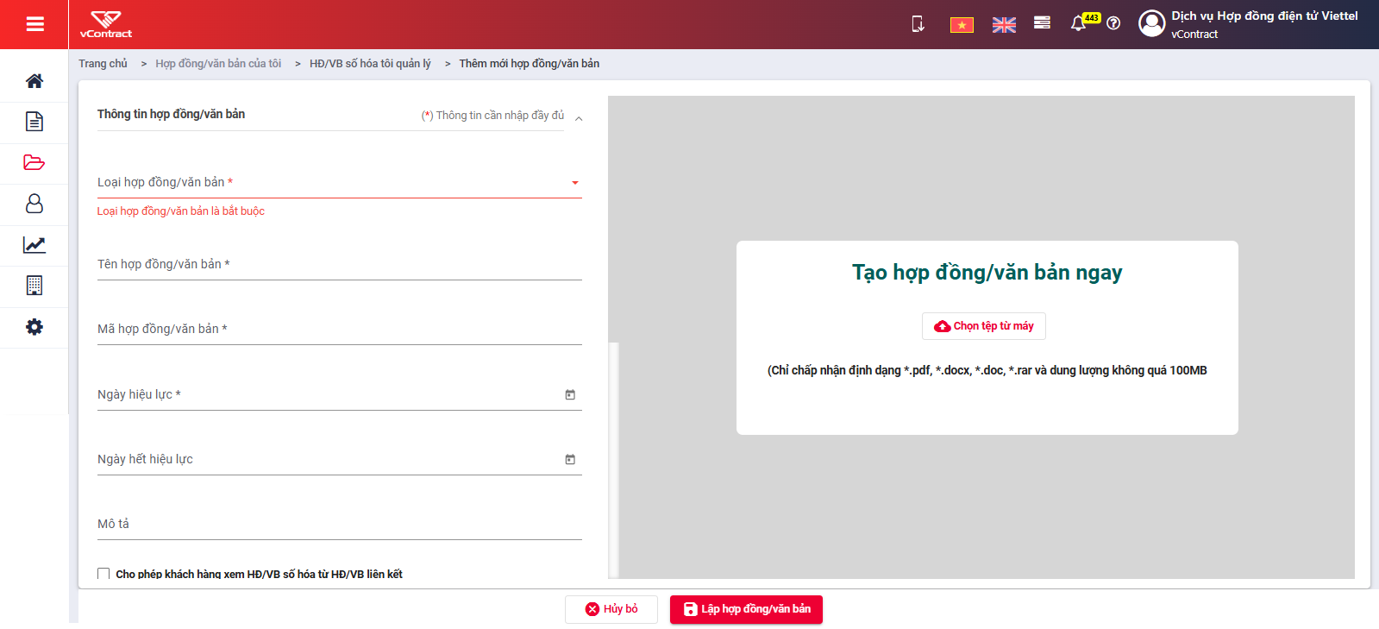1379x629 pixels.
Task: Select the open folder icon in the sidebar
Action: point(34,162)
